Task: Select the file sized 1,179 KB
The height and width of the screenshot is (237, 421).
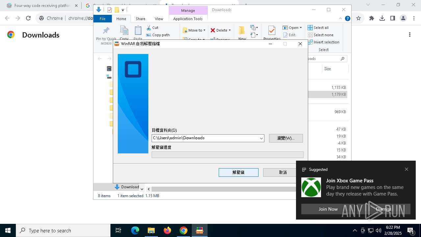Action: click(338, 94)
